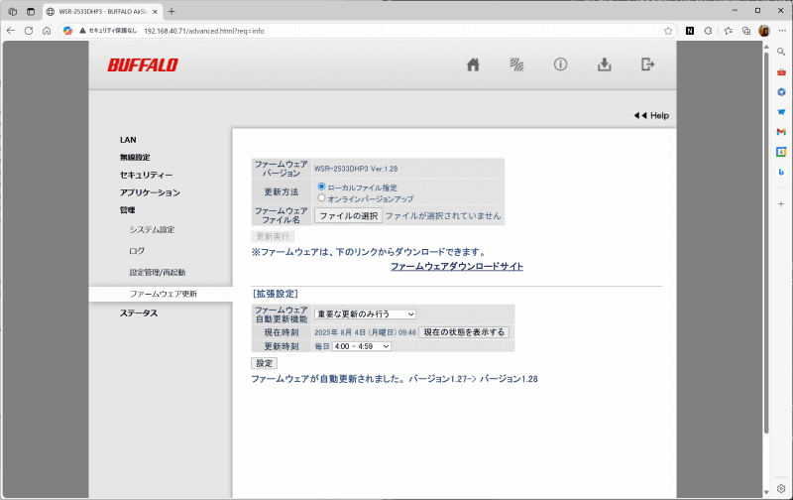This screenshot has height=500, width=793.
Task: Open sidebar settings gear icon
Action: click(781, 489)
